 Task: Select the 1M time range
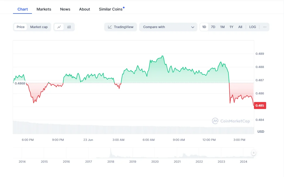coord(222,27)
